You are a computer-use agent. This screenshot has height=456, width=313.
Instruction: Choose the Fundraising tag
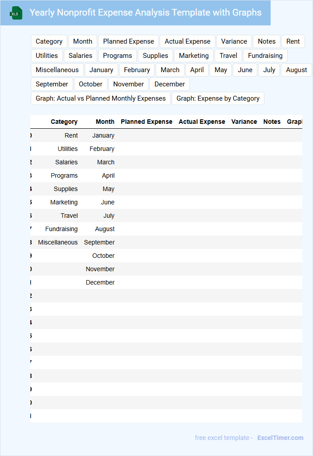(x=265, y=56)
